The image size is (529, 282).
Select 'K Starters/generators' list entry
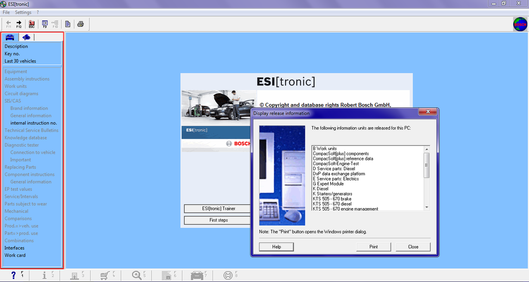332,194
